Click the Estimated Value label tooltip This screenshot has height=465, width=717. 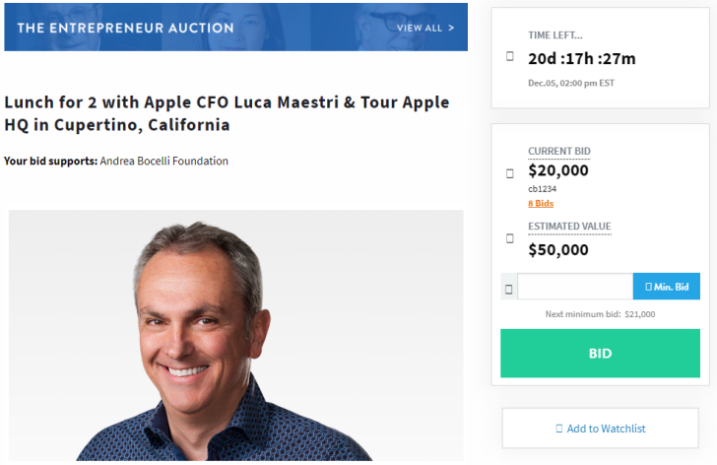[x=569, y=227]
